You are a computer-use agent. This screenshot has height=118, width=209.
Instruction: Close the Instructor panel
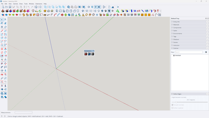207,45
